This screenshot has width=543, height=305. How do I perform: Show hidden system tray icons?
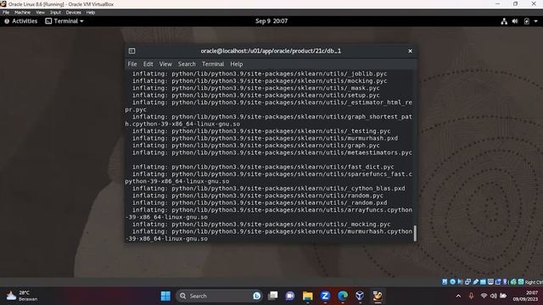(458, 296)
